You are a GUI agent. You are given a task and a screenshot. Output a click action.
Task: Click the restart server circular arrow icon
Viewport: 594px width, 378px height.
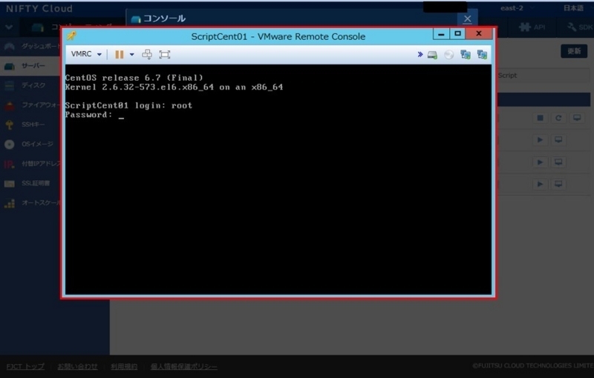click(558, 119)
